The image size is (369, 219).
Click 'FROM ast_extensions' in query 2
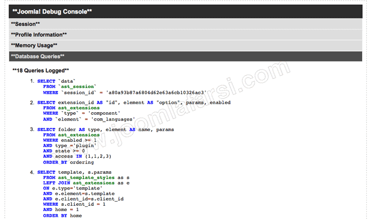(x=71, y=108)
